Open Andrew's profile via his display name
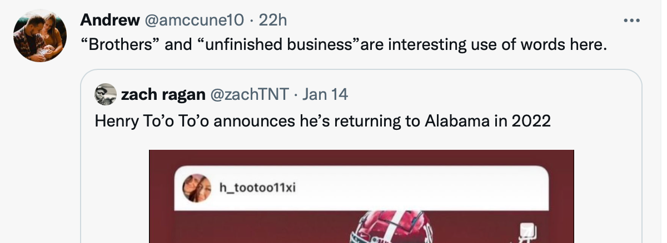The height and width of the screenshot is (243, 667). (x=110, y=21)
